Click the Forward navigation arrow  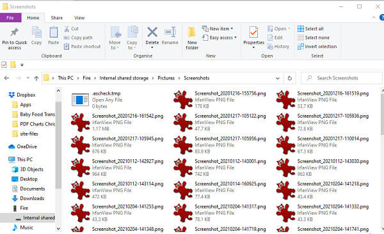pyautogui.click(x=18, y=78)
